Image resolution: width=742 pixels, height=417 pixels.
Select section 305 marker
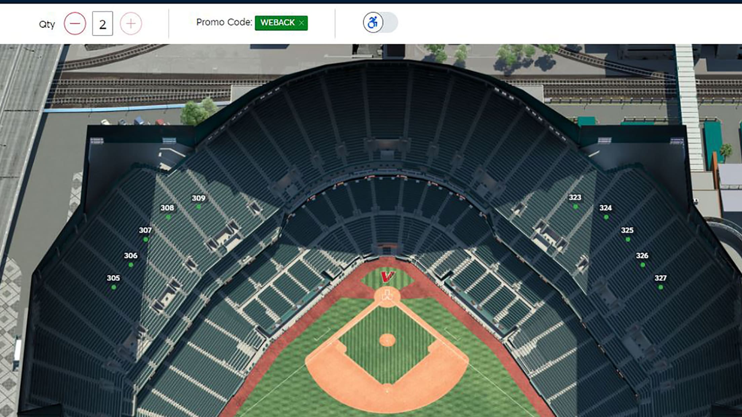coord(114,287)
